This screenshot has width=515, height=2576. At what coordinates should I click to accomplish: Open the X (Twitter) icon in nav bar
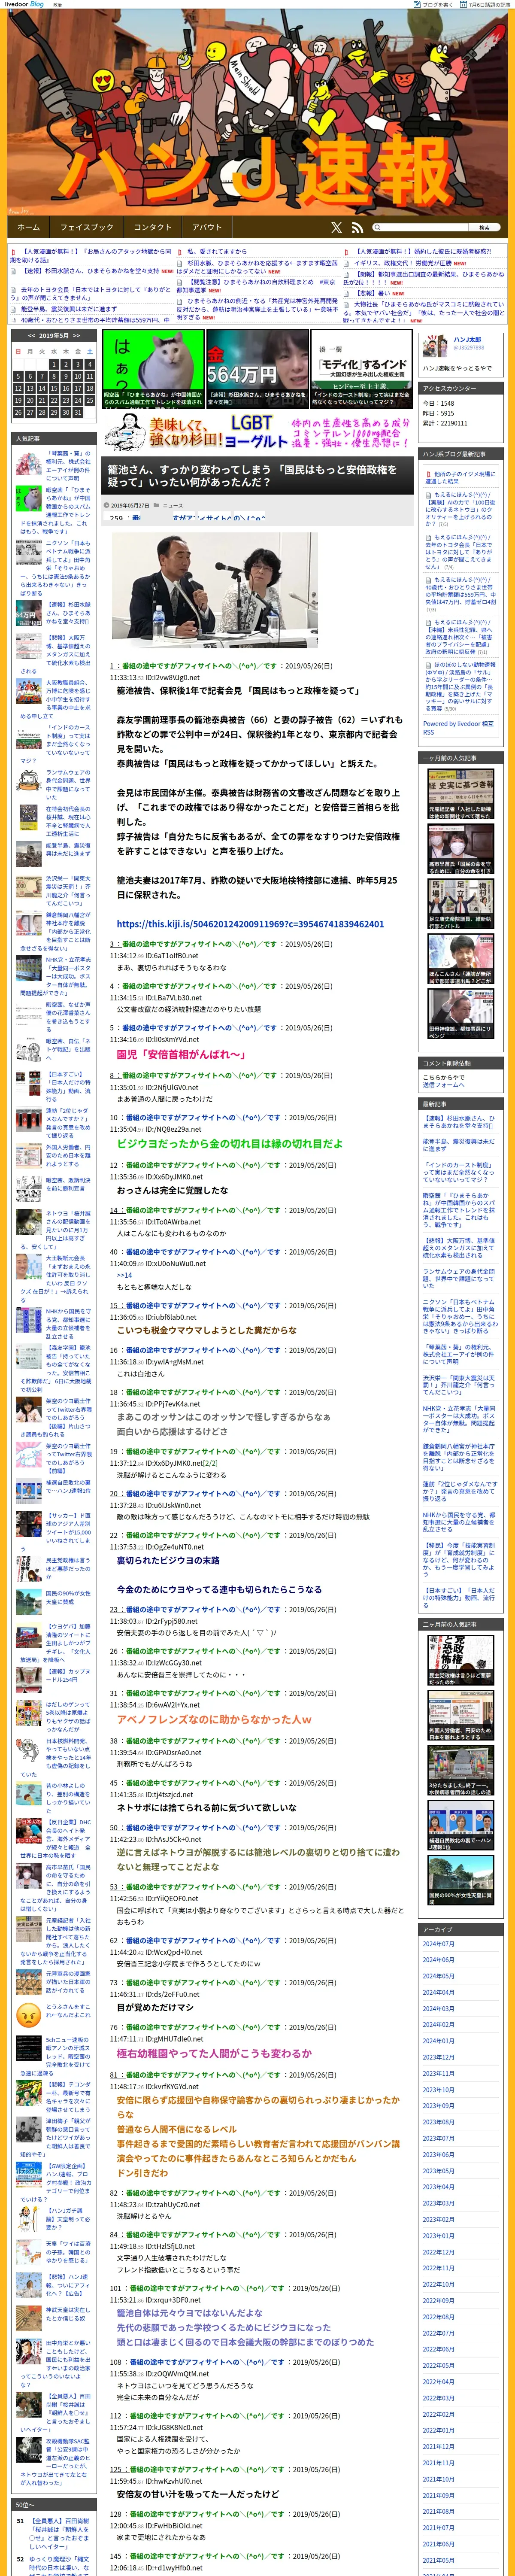click(337, 228)
